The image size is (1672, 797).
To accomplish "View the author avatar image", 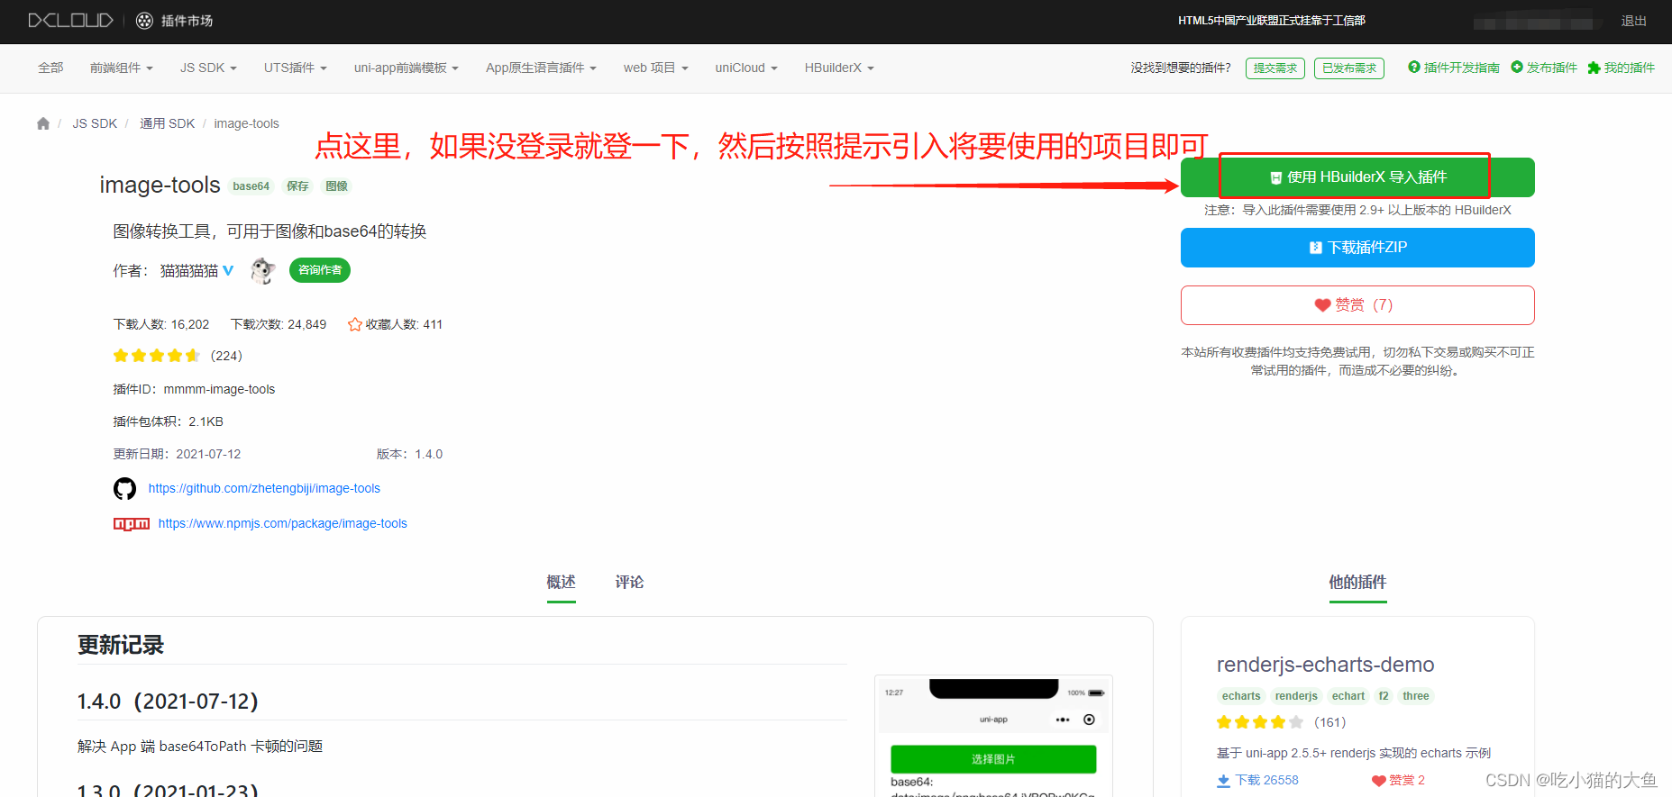I will pyautogui.click(x=262, y=270).
